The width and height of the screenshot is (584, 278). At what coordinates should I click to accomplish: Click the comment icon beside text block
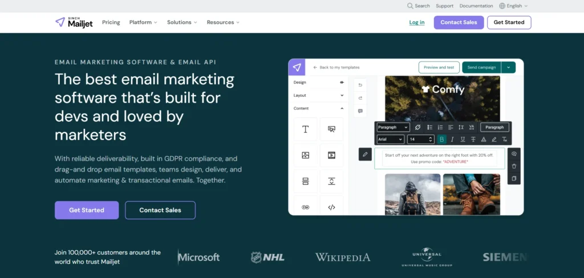tap(514, 154)
